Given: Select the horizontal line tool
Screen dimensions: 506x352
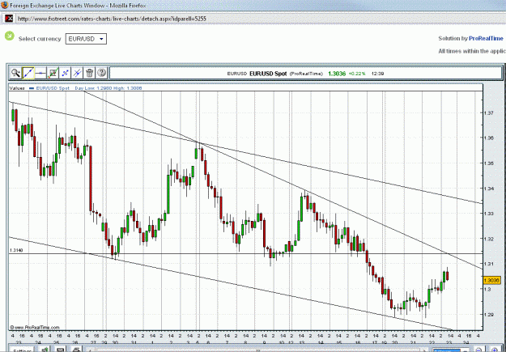Looking at the screenshot, I should pos(40,73).
